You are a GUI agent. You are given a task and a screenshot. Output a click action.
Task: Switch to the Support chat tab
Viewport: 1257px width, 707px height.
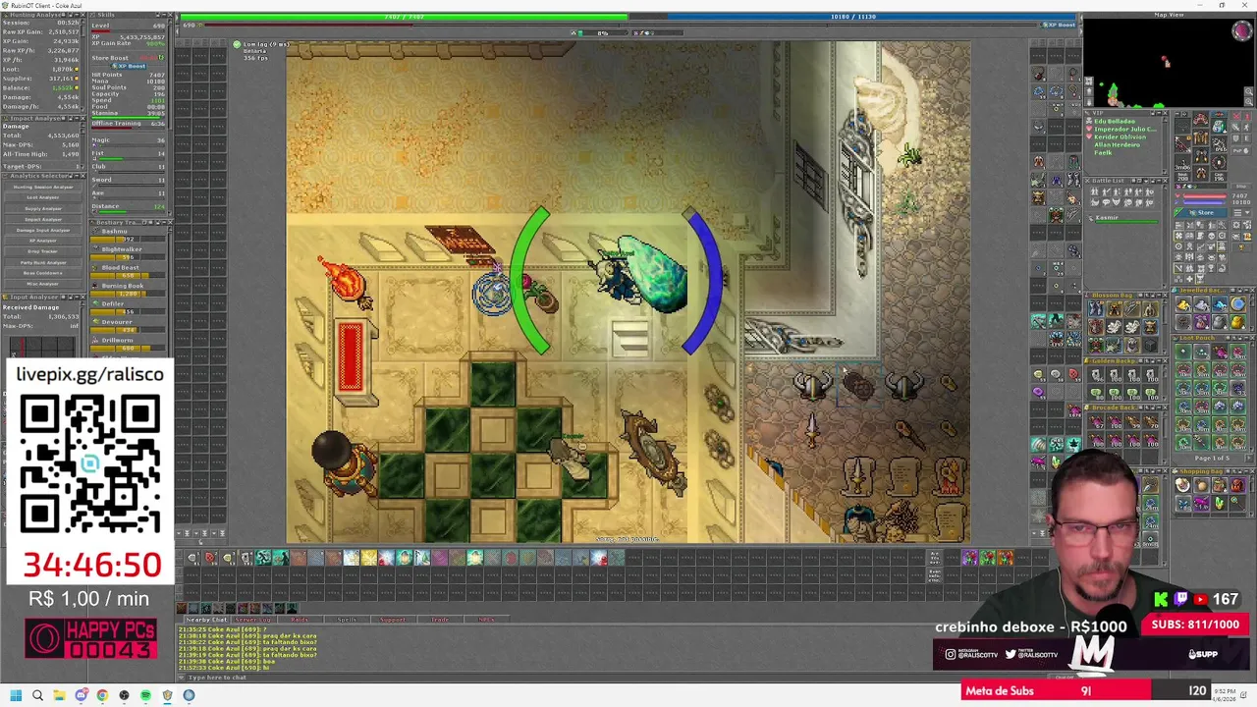click(x=393, y=620)
